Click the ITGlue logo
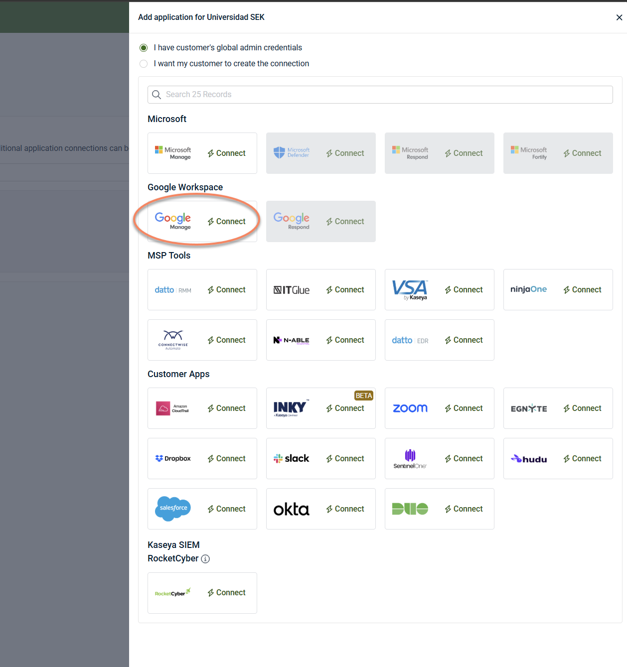The height and width of the screenshot is (667, 627). [x=292, y=290]
